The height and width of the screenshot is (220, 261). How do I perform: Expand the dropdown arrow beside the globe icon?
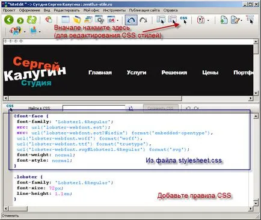pyautogui.click(x=25, y=32)
